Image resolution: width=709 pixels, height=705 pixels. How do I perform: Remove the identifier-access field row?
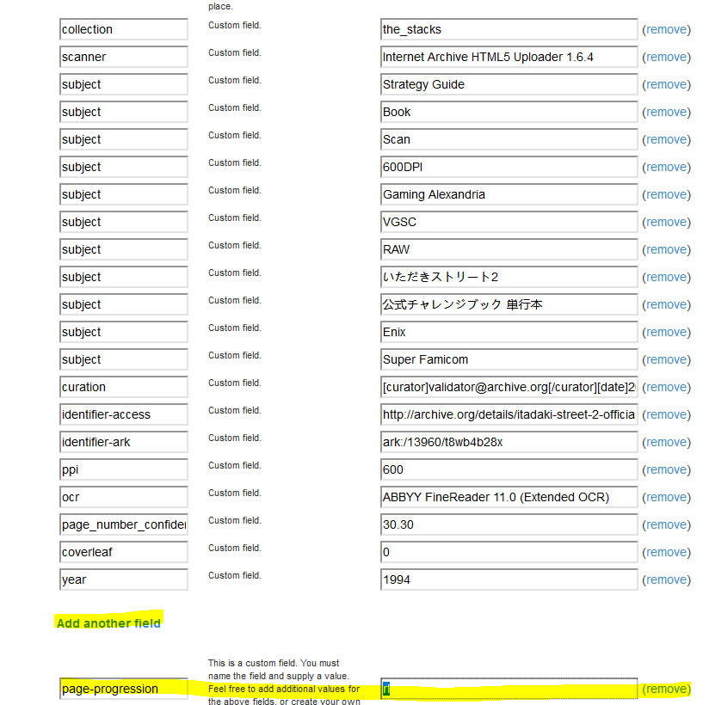click(x=667, y=415)
